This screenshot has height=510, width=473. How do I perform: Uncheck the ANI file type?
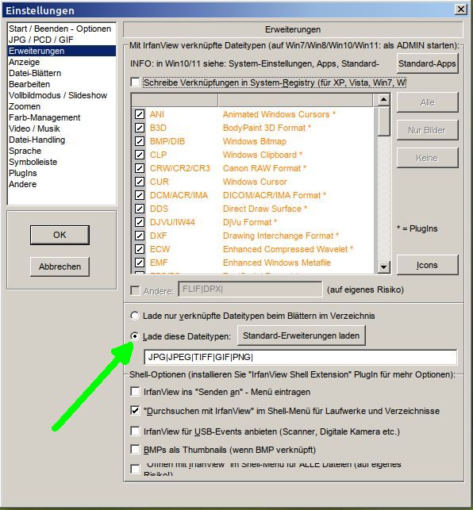click(x=140, y=114)
